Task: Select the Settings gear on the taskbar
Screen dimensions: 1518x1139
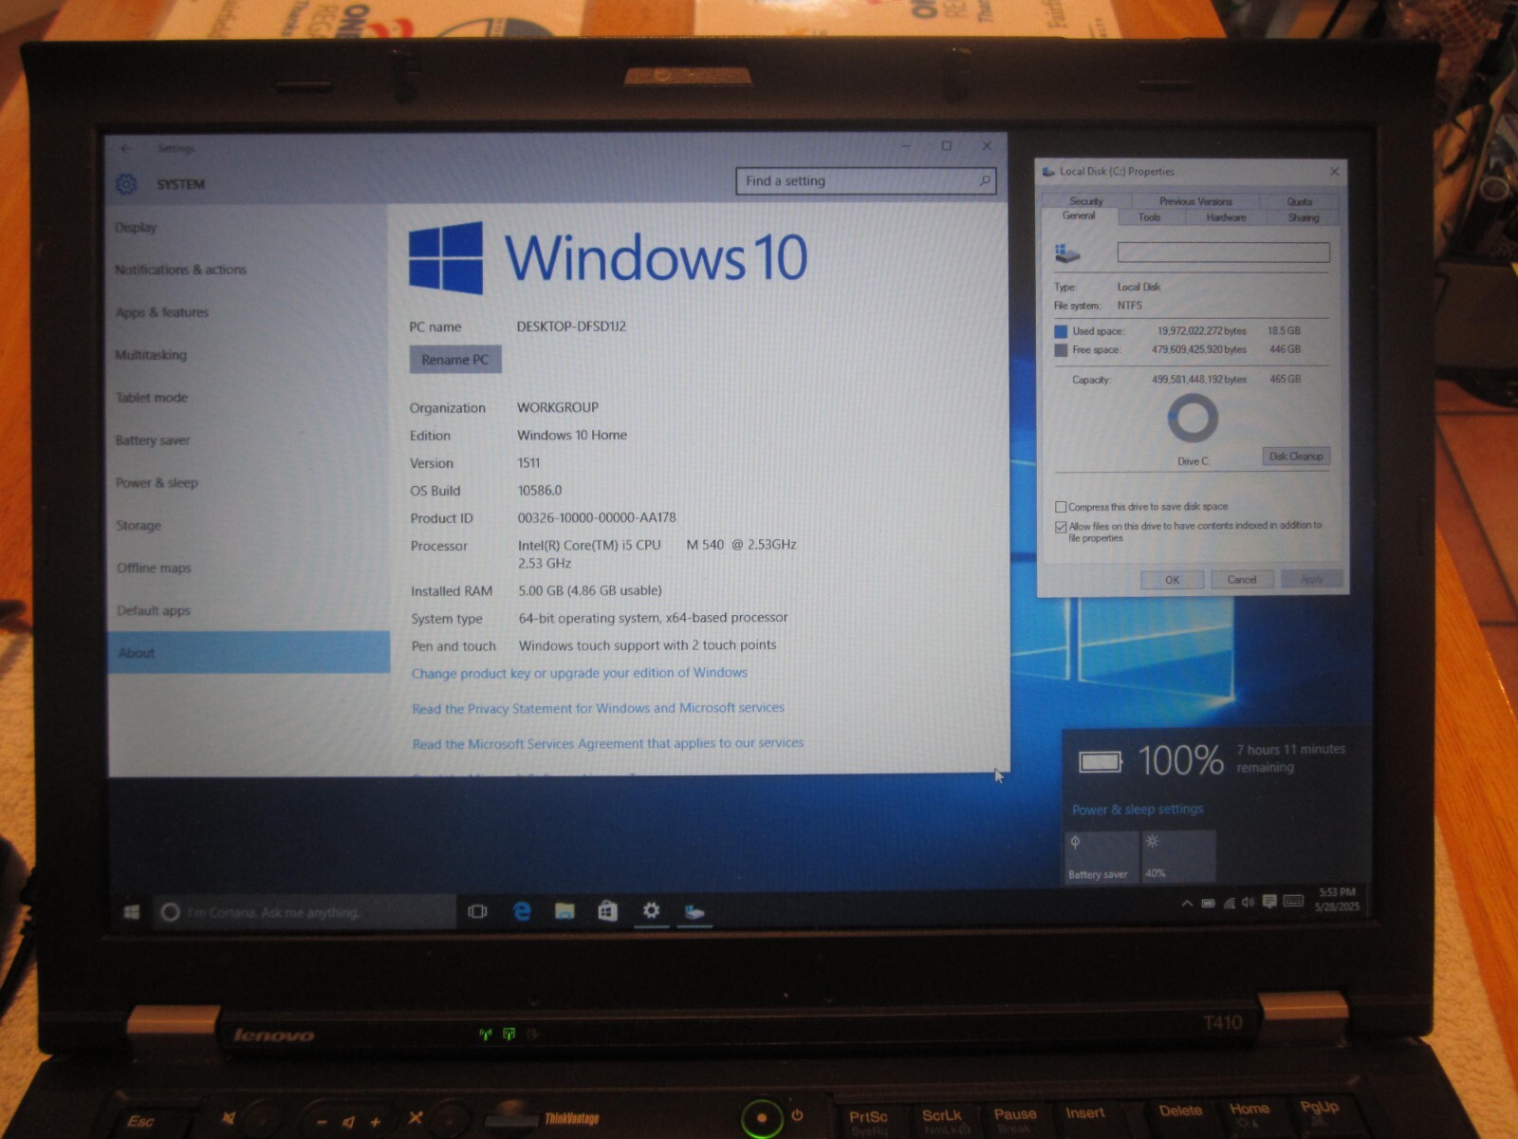Action: click(651, 911)
